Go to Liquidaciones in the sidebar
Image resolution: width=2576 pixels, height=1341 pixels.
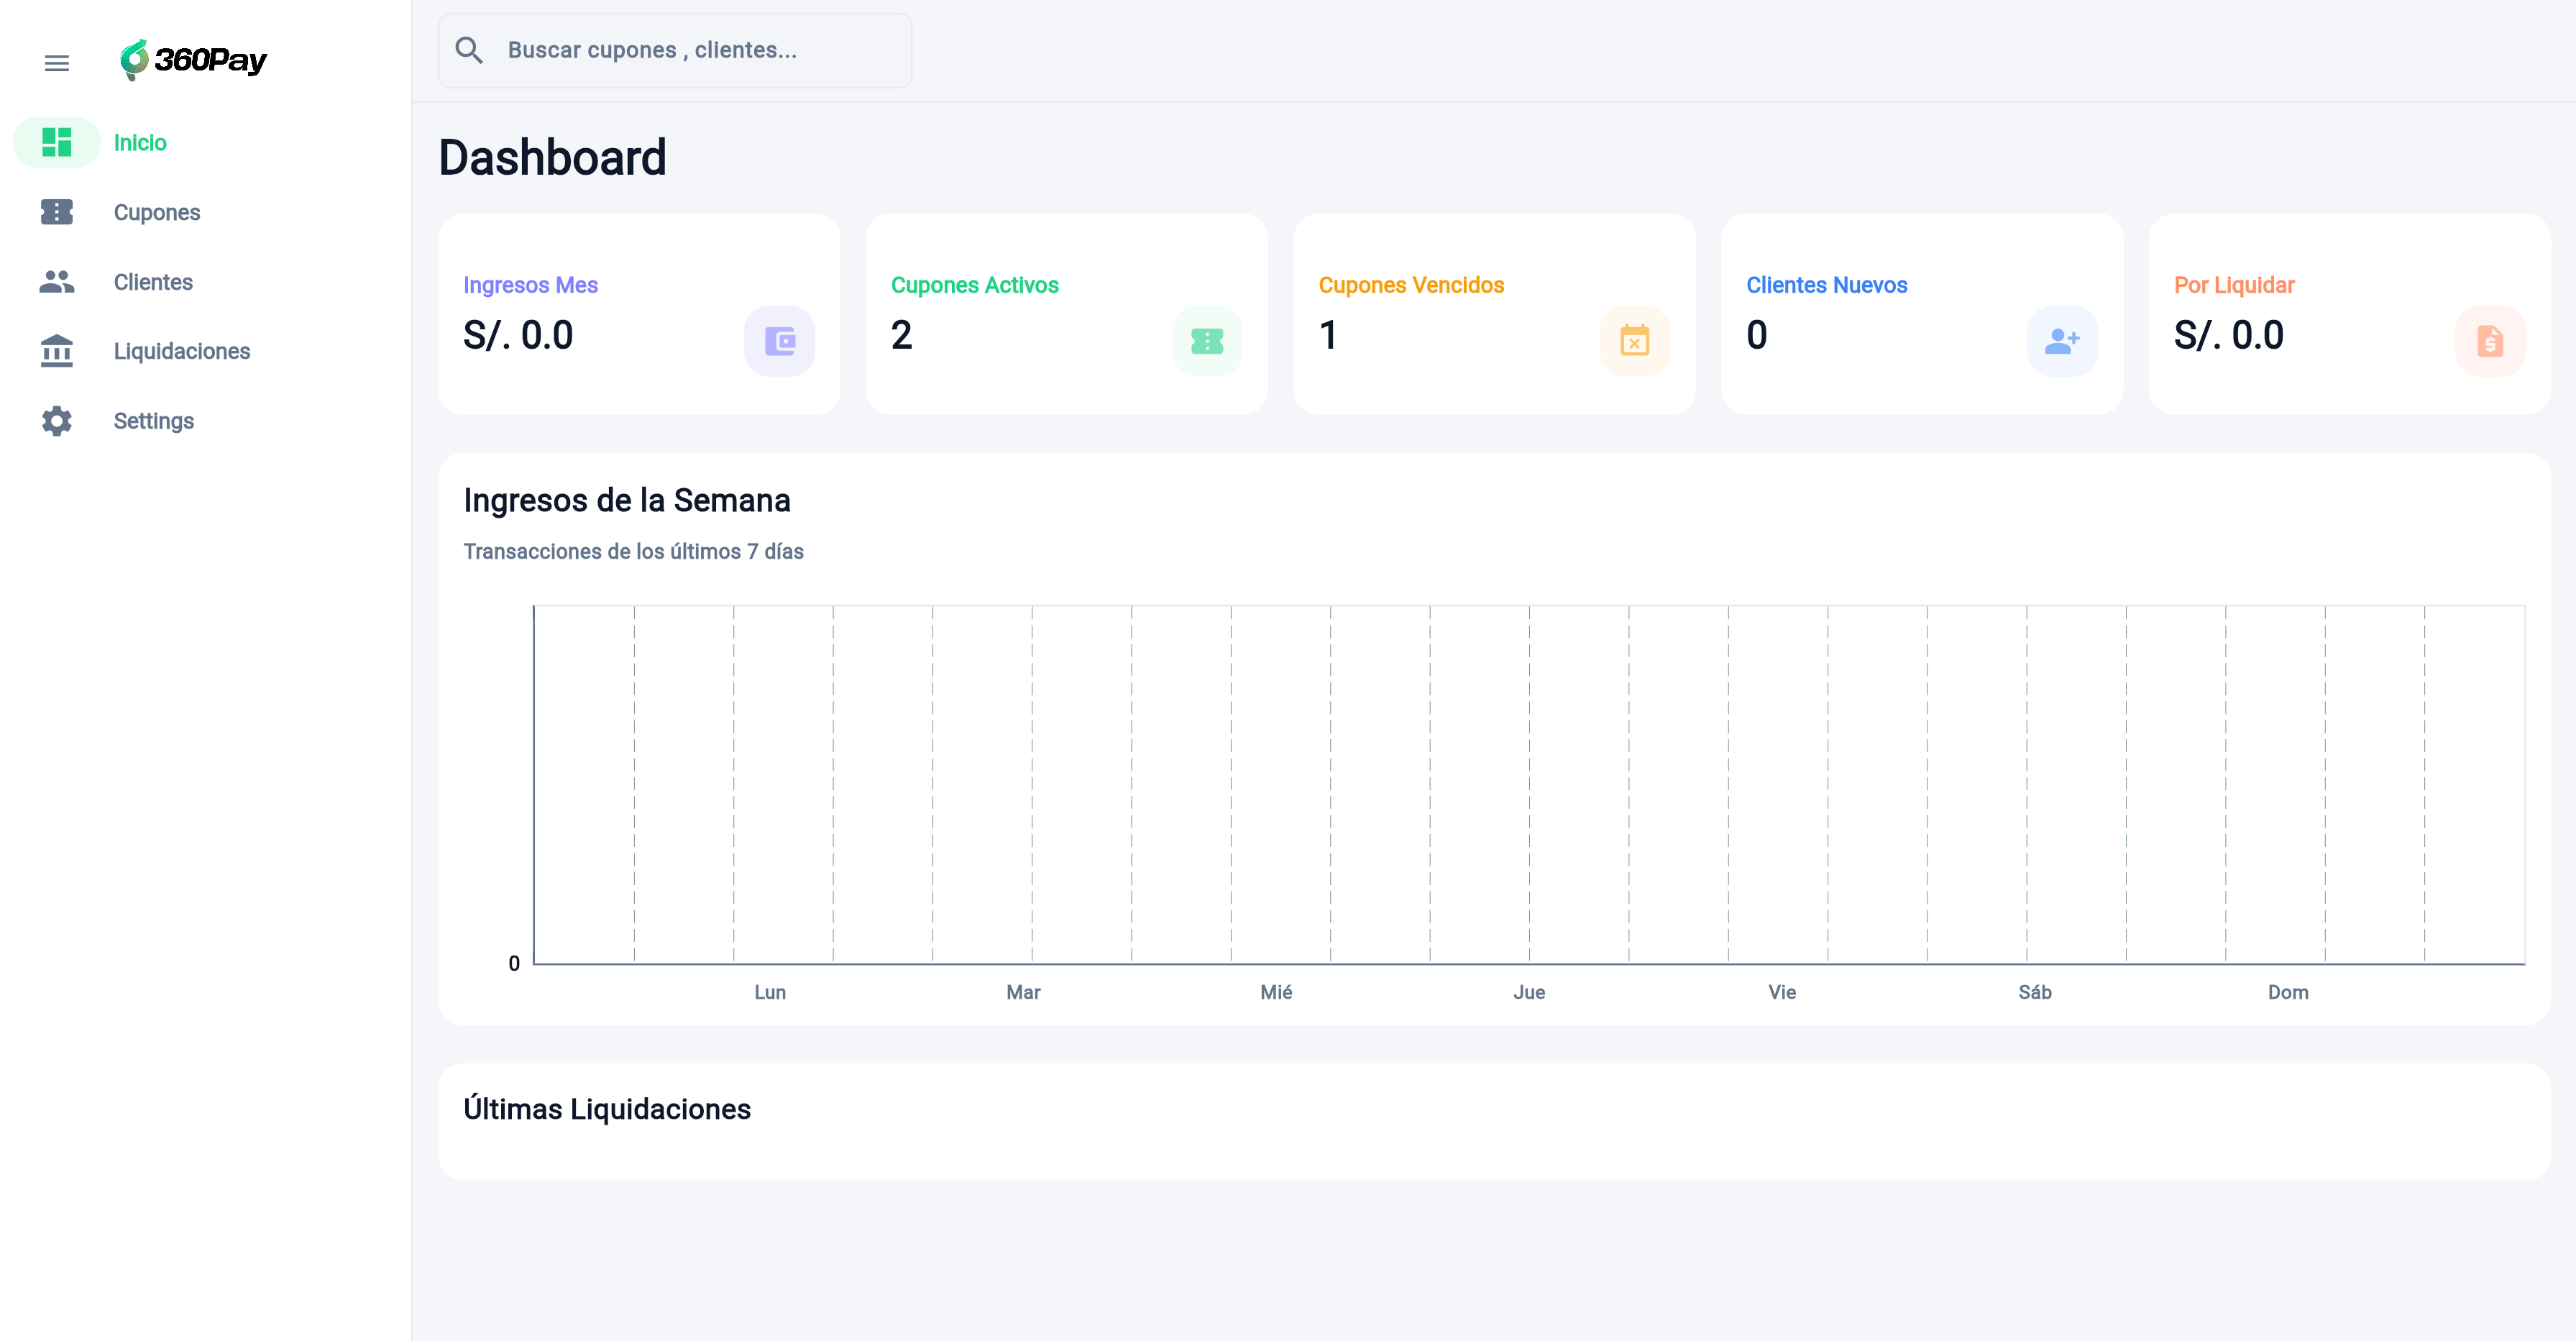(x=182, y=351)
